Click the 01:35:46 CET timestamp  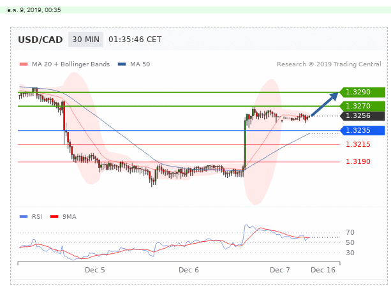pyautogui.click(x=135, y=40)
